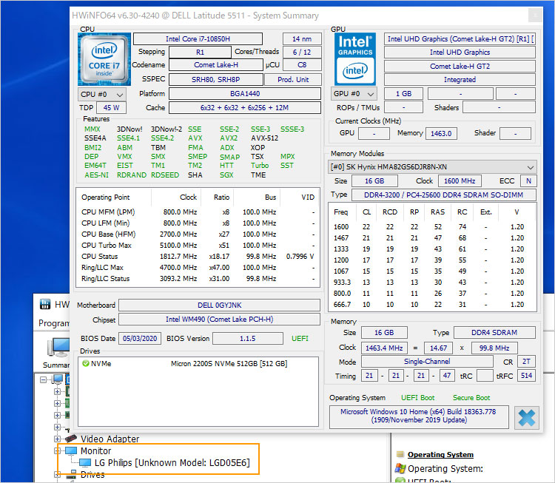The width and height of the screenshot is (555, 483).
Task: Click the Intel UHD Graphics (Comet Lake-H GT2) field
Action: (460, 39)
